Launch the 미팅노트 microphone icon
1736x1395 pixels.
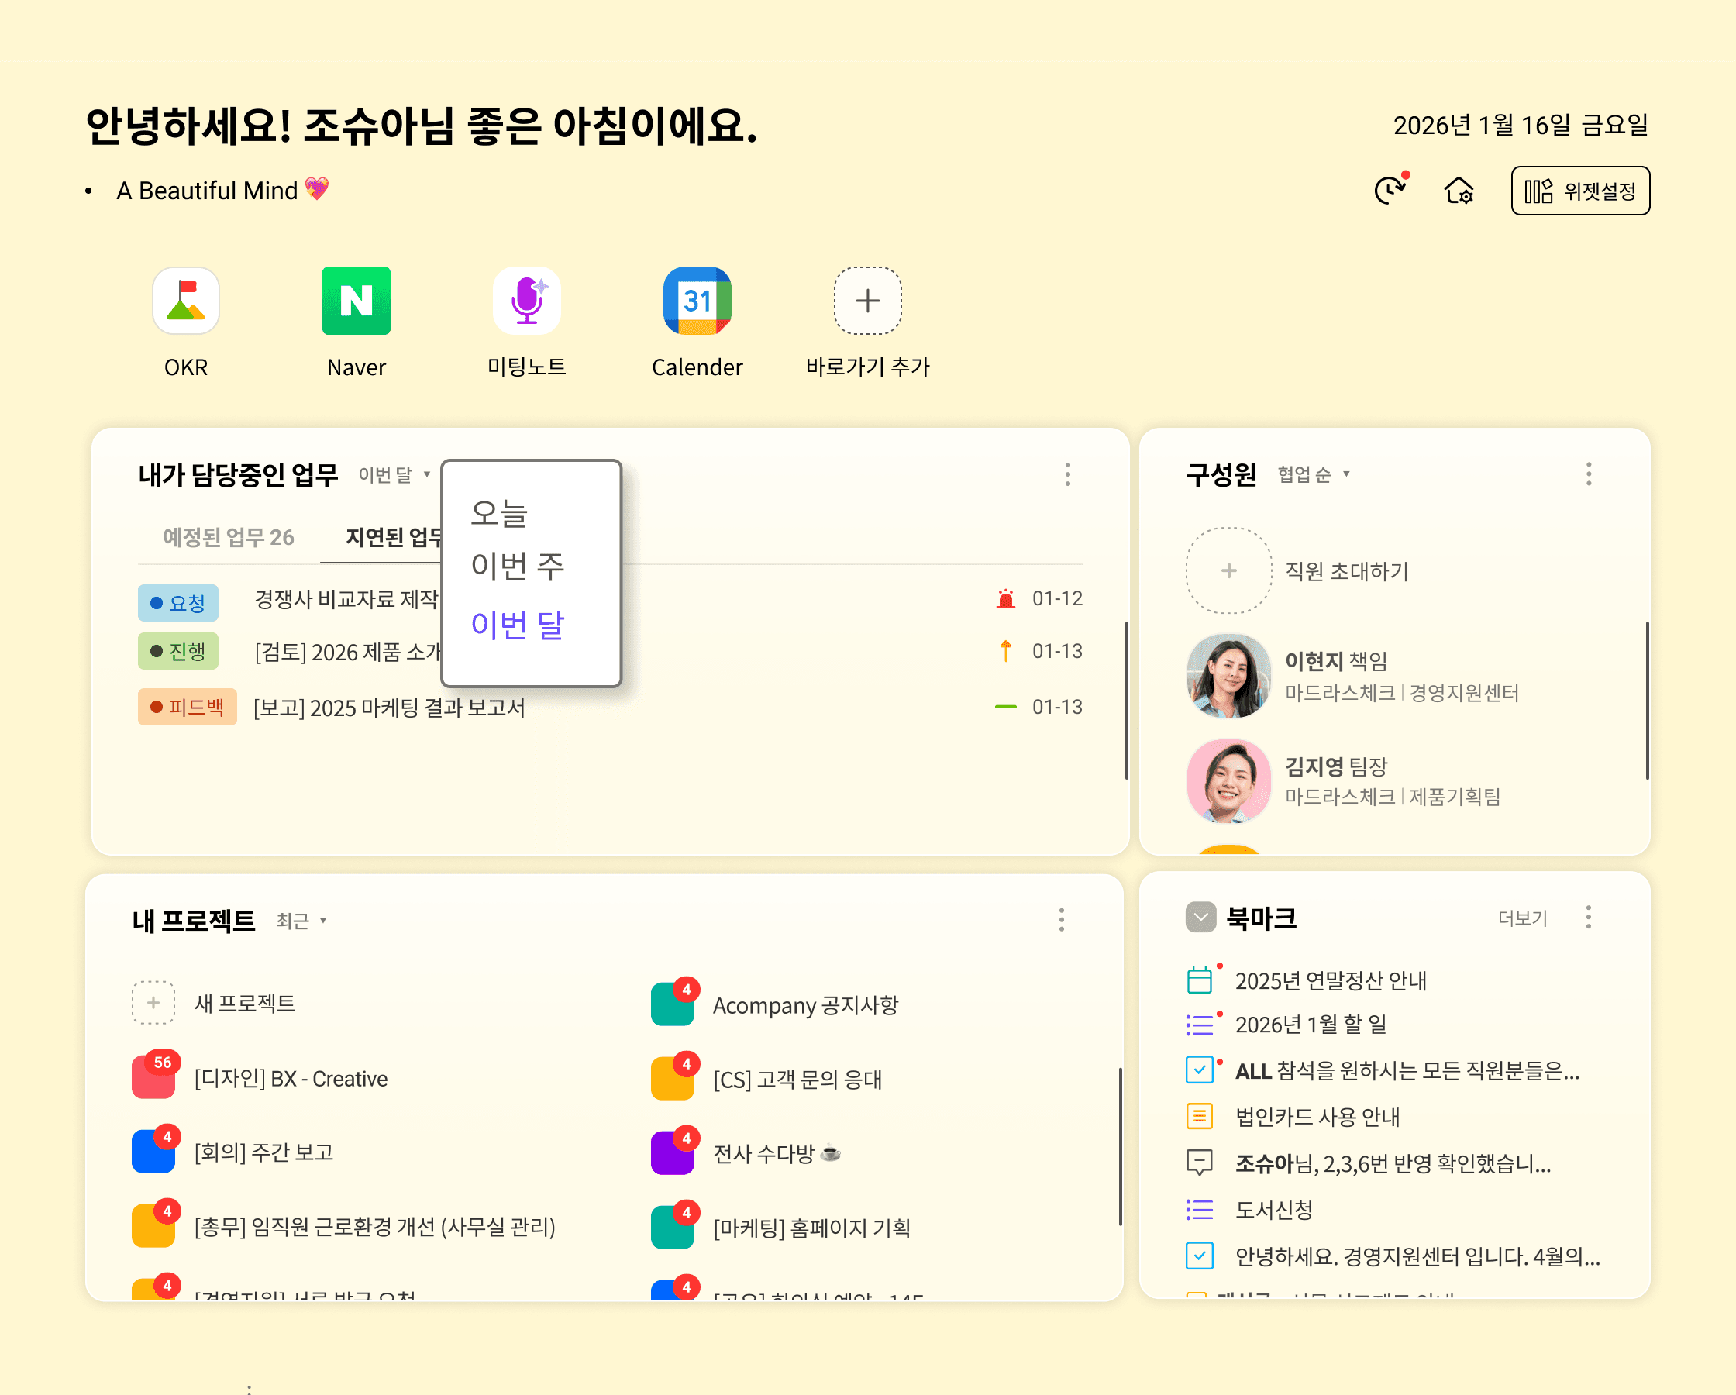pos(526,301)
